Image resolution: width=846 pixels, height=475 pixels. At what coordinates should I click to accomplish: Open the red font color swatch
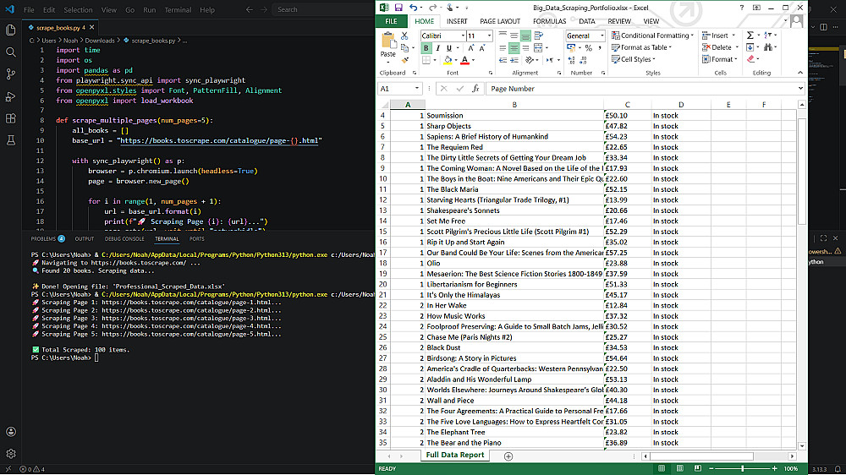pos(465,61)
